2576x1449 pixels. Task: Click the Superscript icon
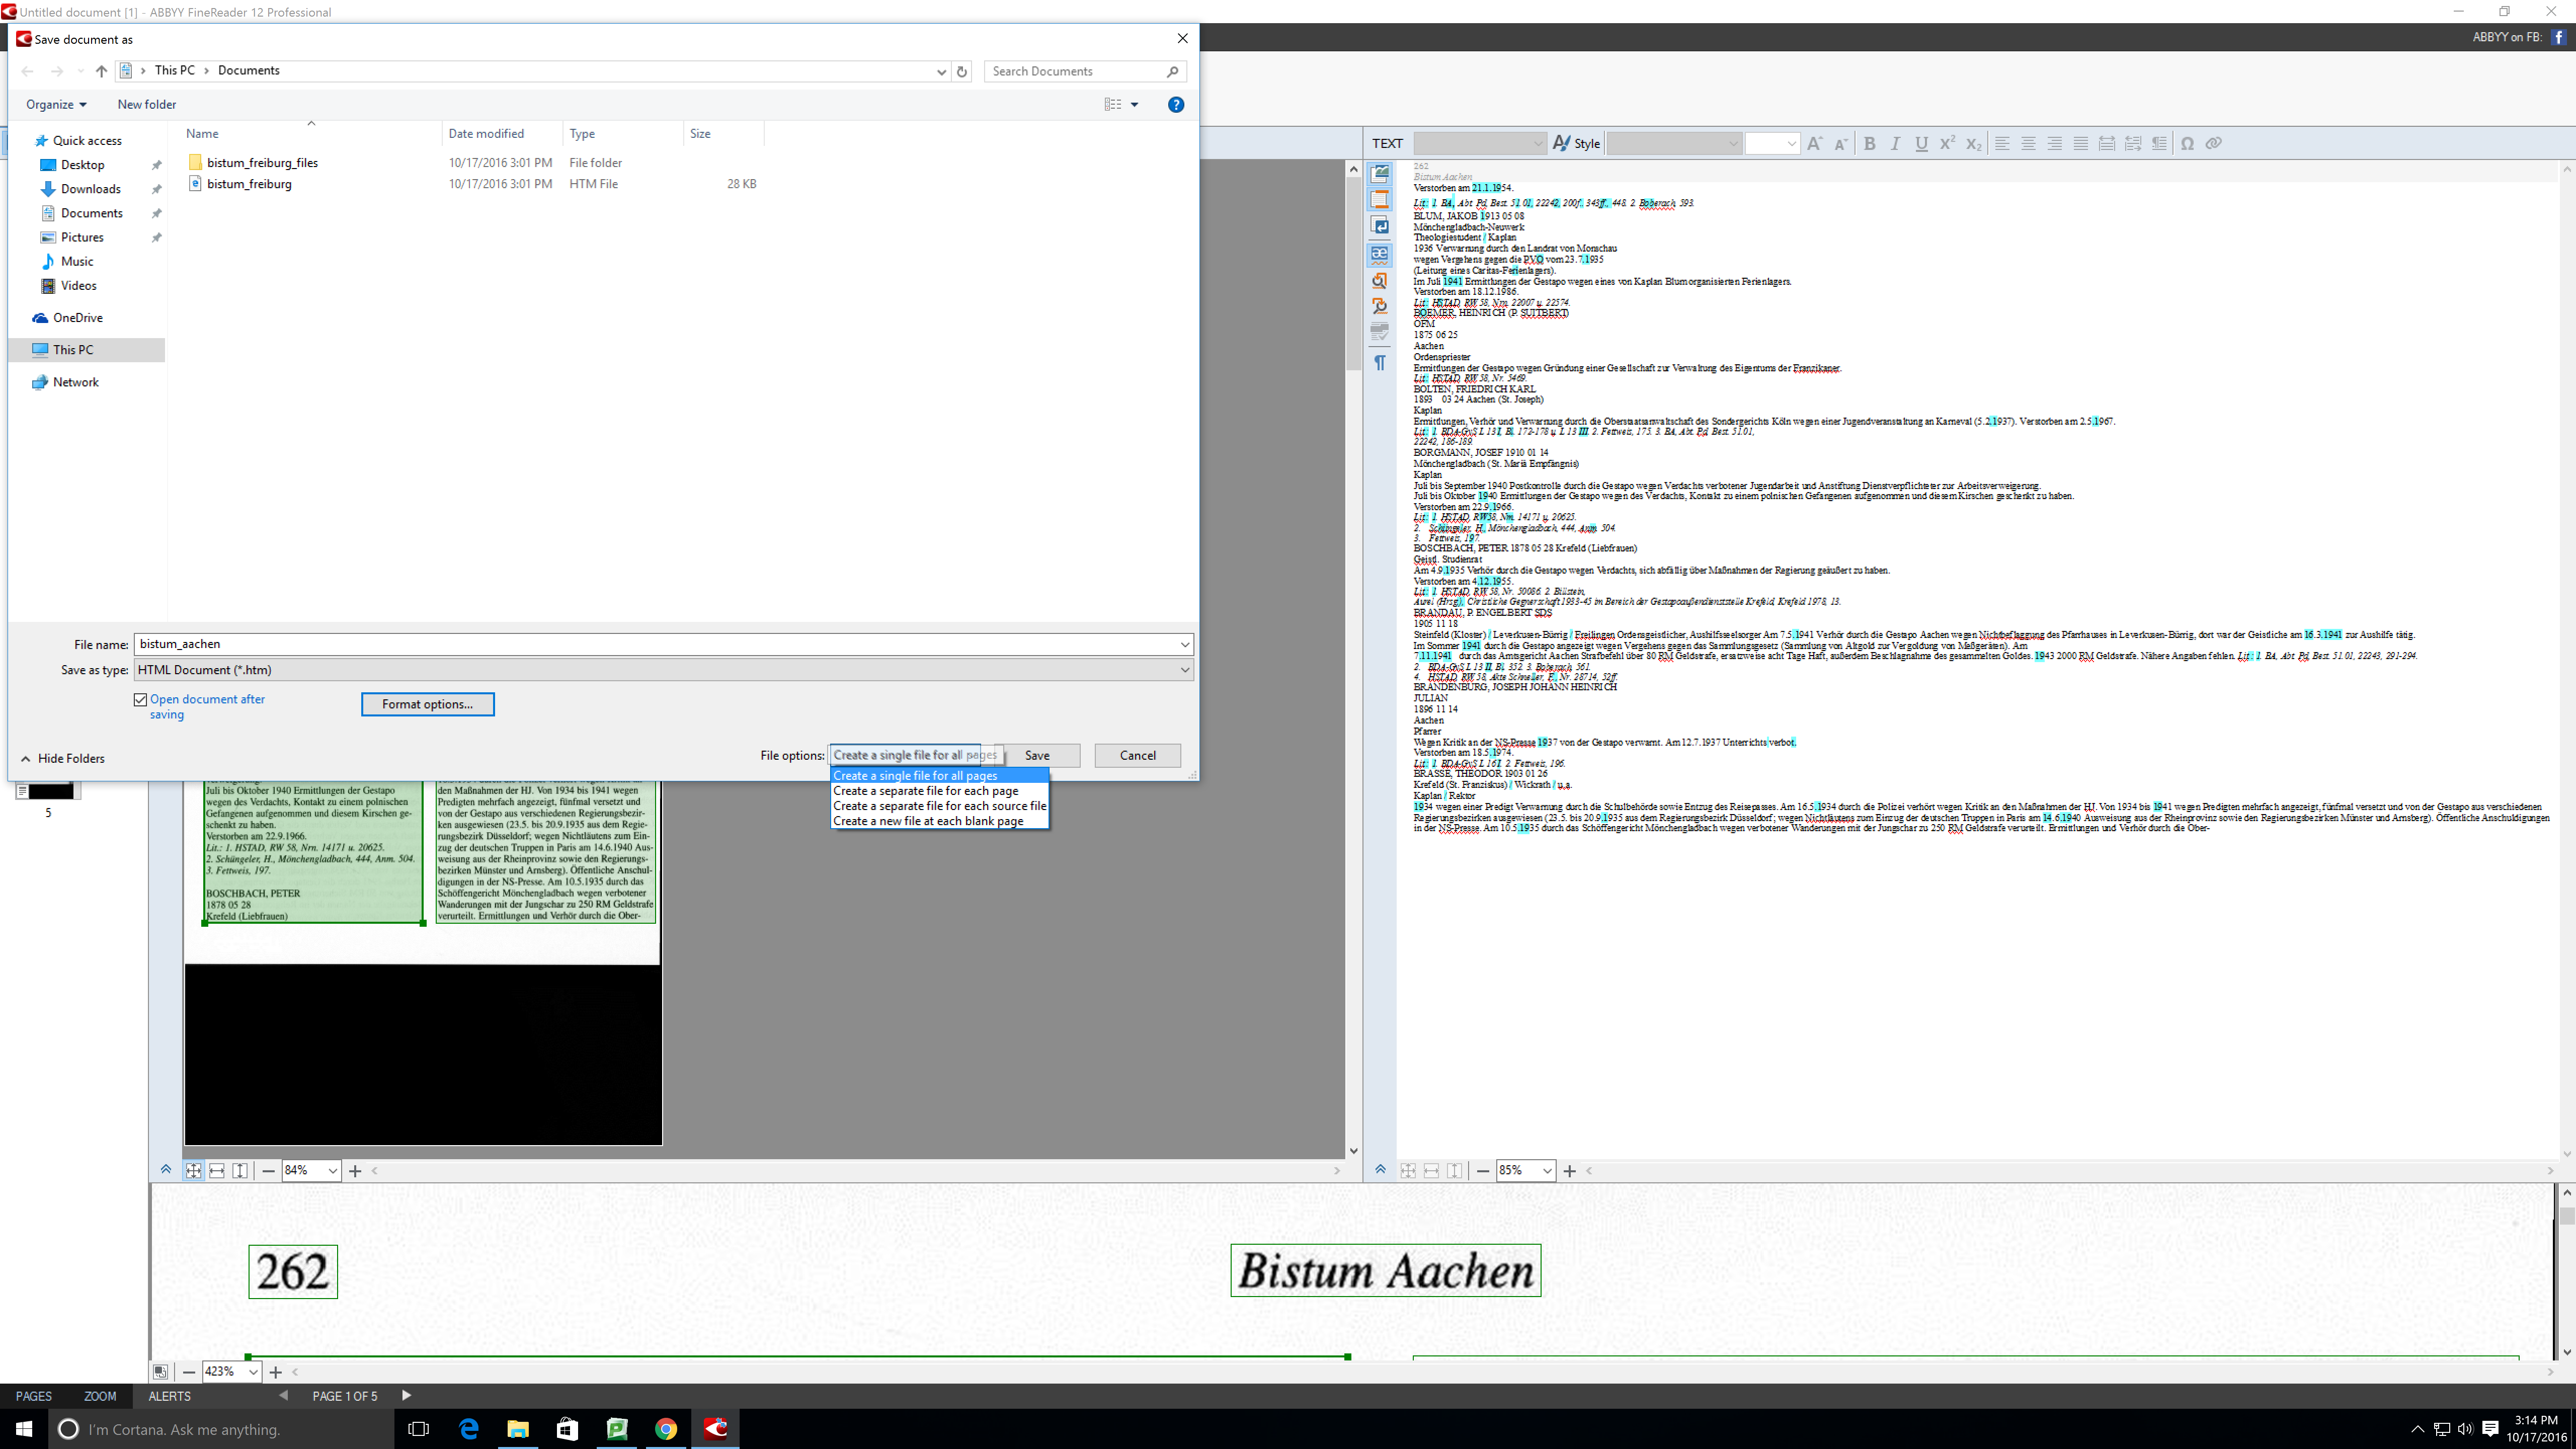click(x=1947, y=144)
